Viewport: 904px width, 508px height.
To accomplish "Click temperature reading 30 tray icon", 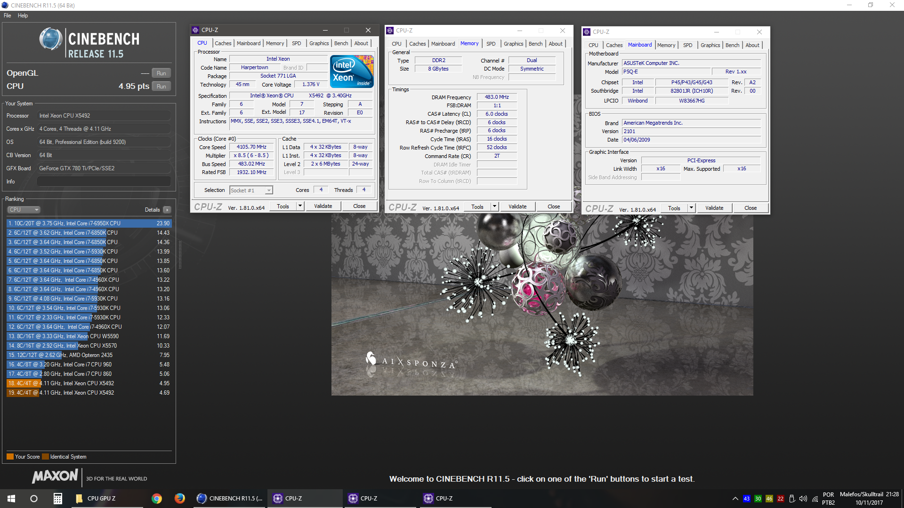I will 758,499.
